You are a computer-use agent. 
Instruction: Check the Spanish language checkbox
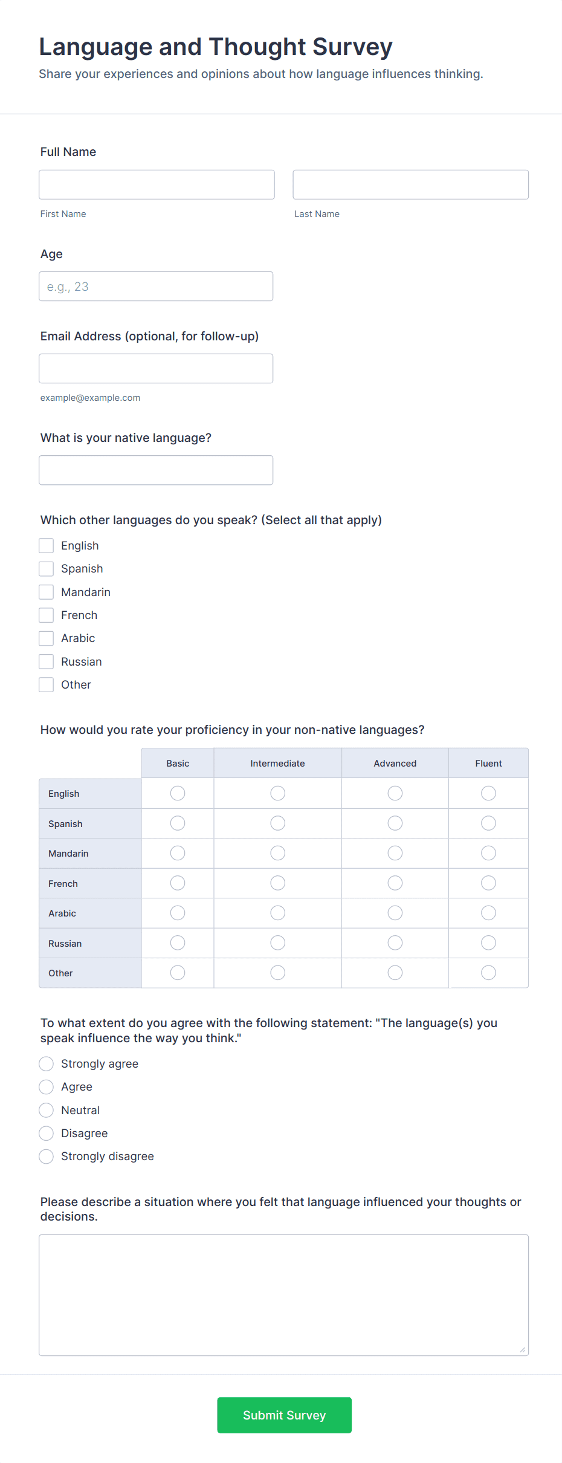[46, 568]
